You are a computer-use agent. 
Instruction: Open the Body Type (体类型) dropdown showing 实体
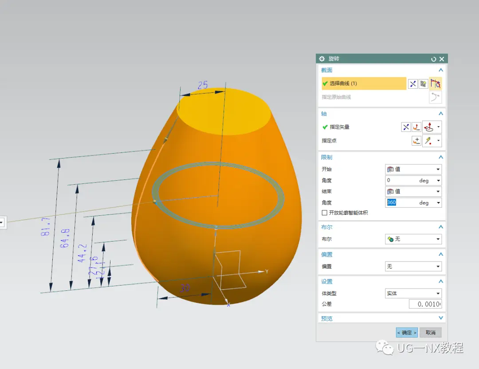[413, 294]
